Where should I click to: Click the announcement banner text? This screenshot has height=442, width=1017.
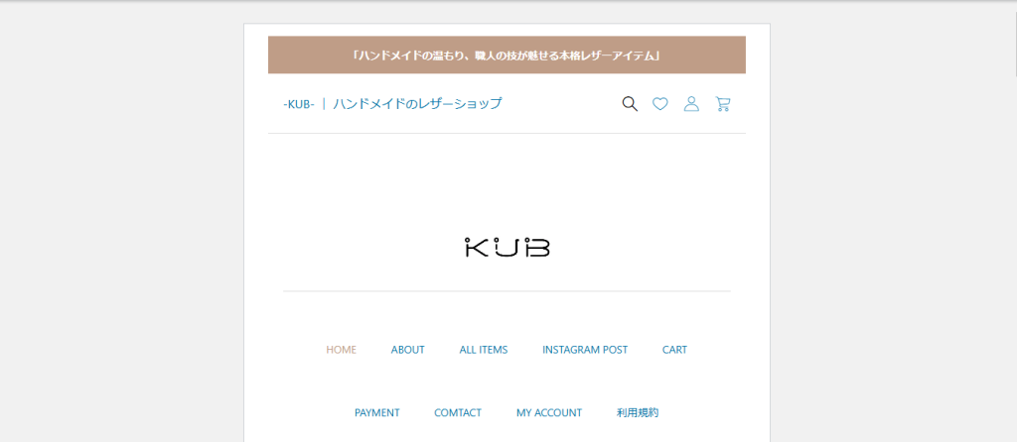[x=507, y=55]
